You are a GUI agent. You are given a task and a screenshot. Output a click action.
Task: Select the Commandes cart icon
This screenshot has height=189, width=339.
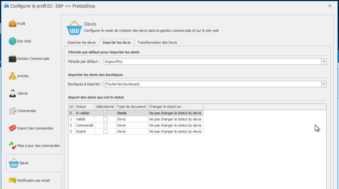pyautogui.click(x=12, y=111)
